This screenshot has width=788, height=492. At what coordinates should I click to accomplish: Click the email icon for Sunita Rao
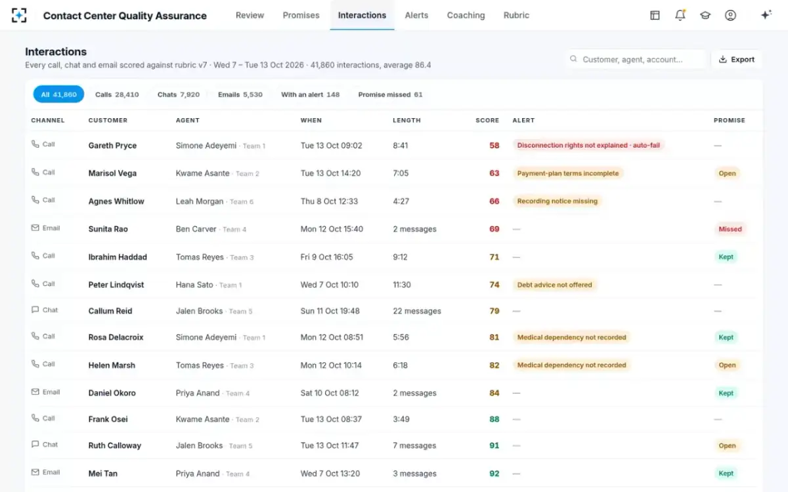point(35,228)
